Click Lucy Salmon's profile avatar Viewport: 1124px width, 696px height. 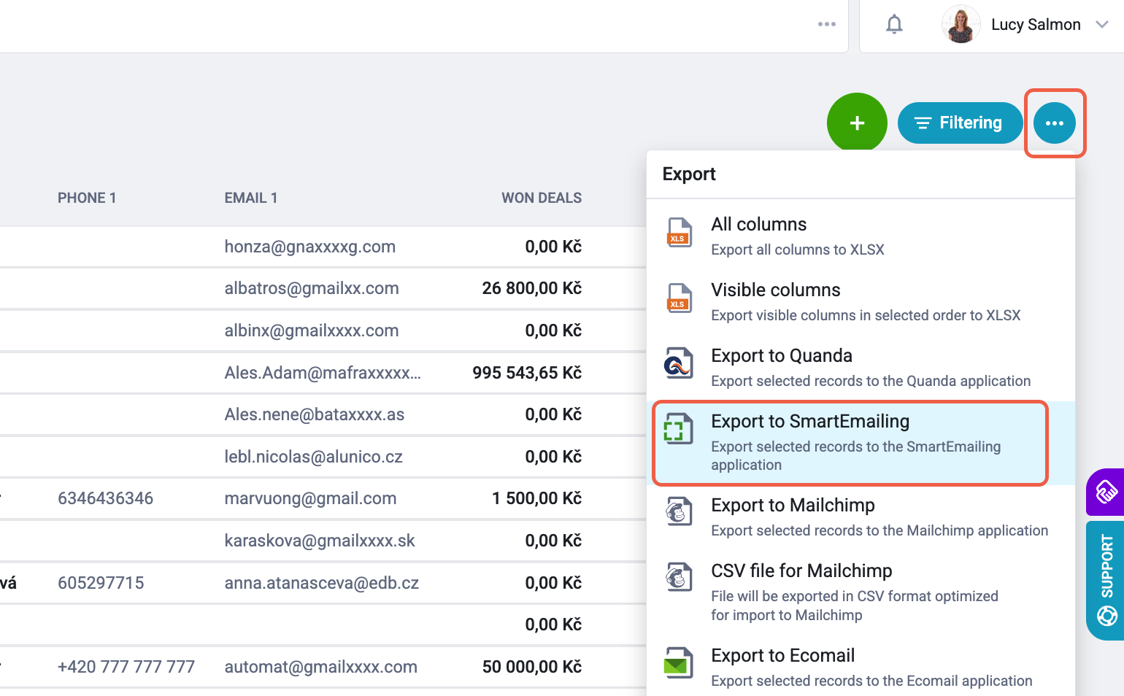pyautogui.click(x=961, y=24)
